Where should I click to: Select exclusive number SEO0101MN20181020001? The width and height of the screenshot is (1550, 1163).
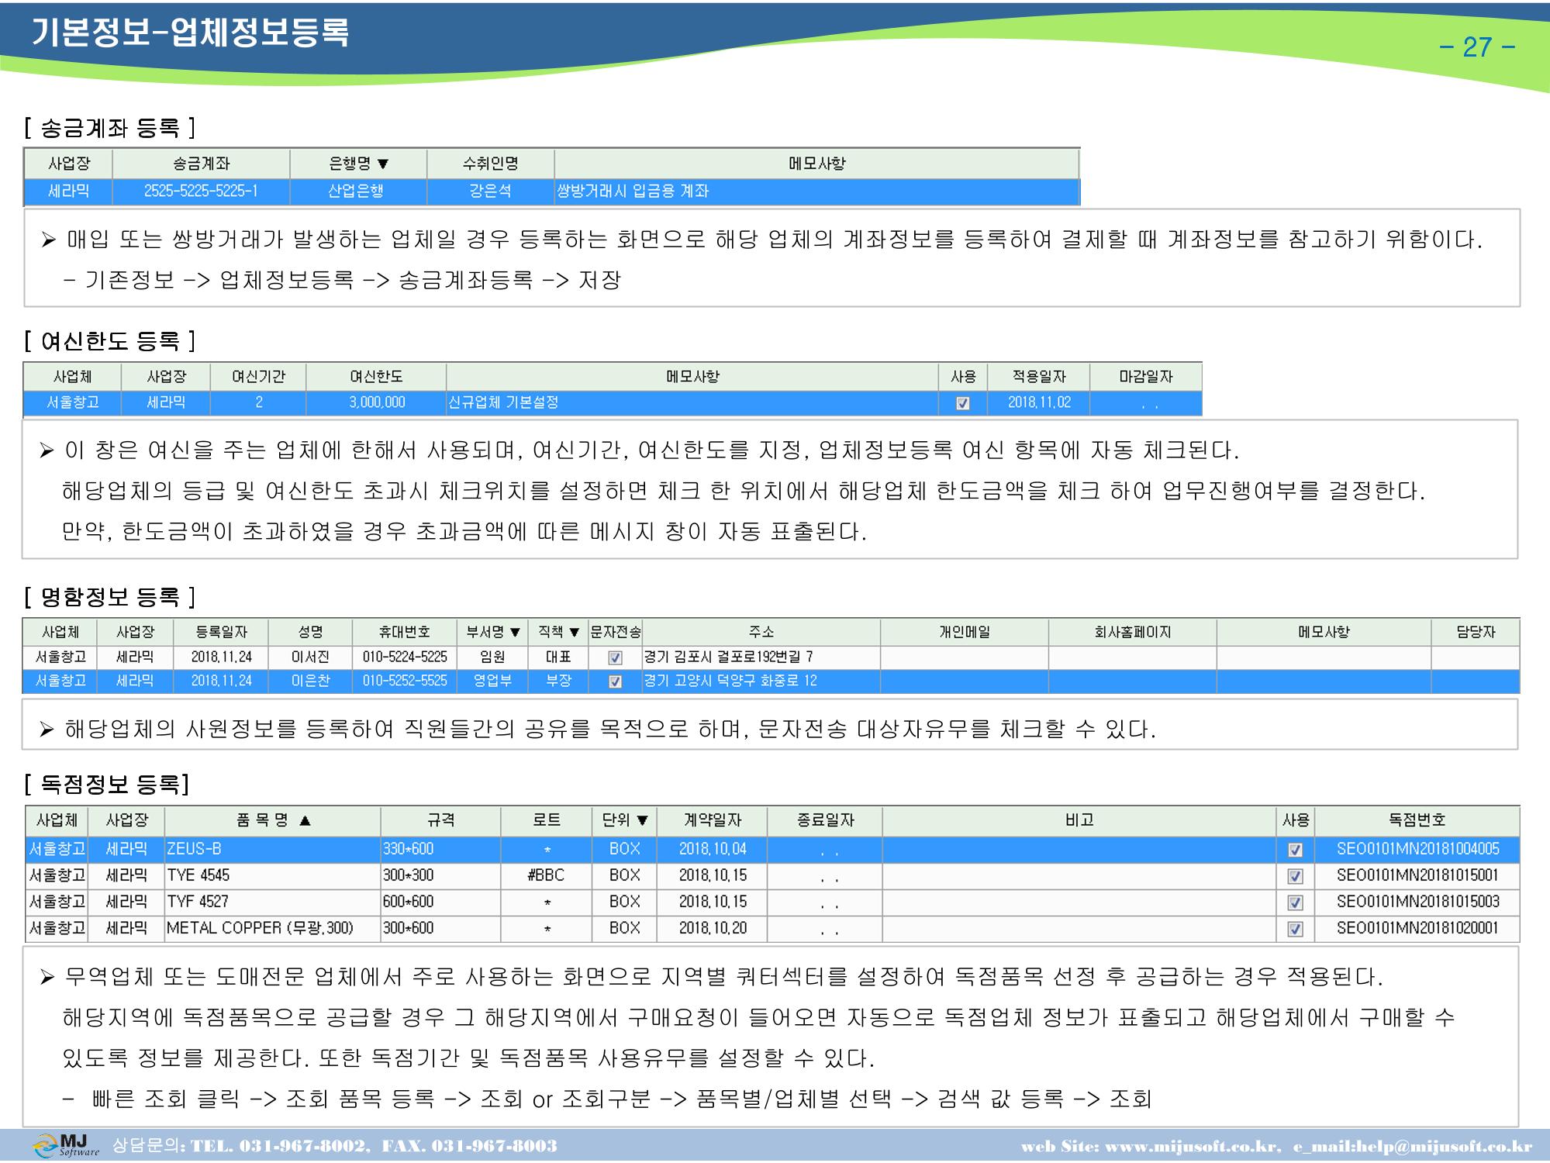pyautogui.click(x=1417, y=929)
